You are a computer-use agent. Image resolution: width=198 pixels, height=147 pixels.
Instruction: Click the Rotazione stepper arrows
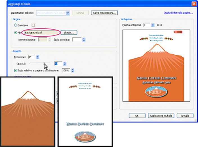coord(37,57)
